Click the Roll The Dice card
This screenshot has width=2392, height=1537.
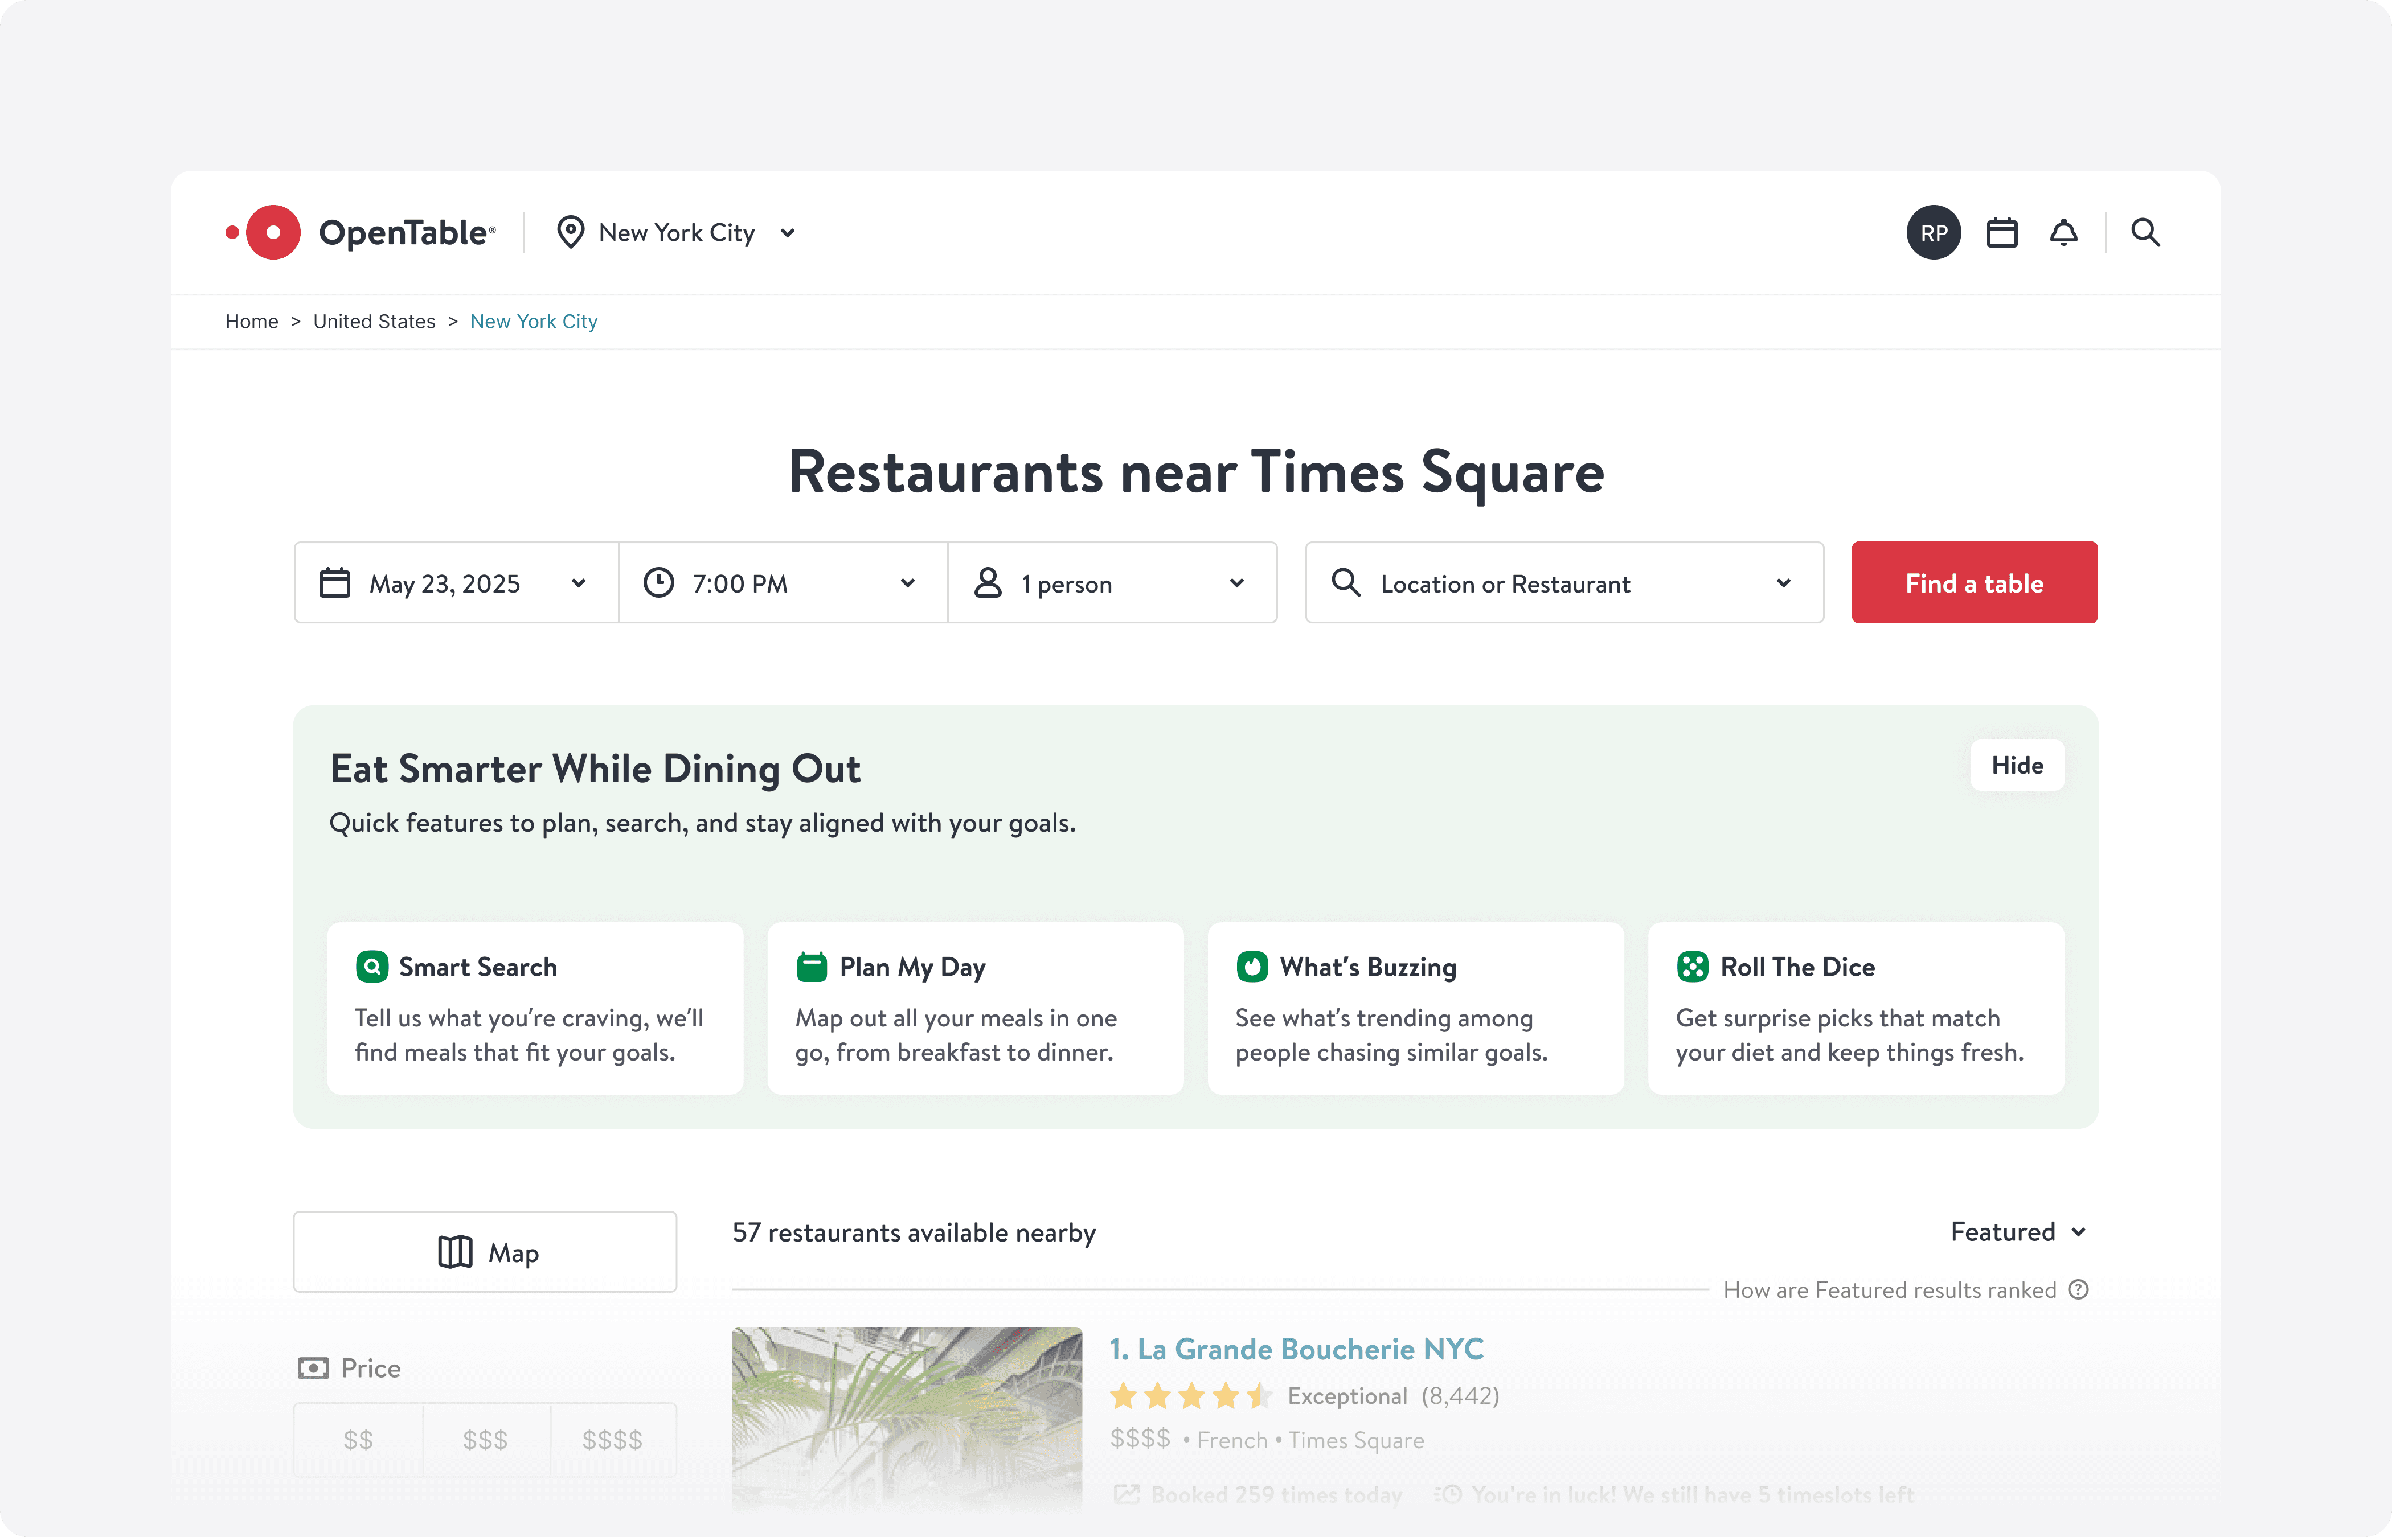[1855, 1008]
